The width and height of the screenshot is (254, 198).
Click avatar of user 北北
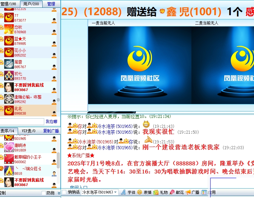[9, 110]
